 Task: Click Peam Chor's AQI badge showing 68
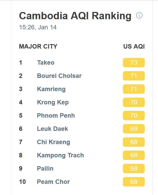[134, 182]
